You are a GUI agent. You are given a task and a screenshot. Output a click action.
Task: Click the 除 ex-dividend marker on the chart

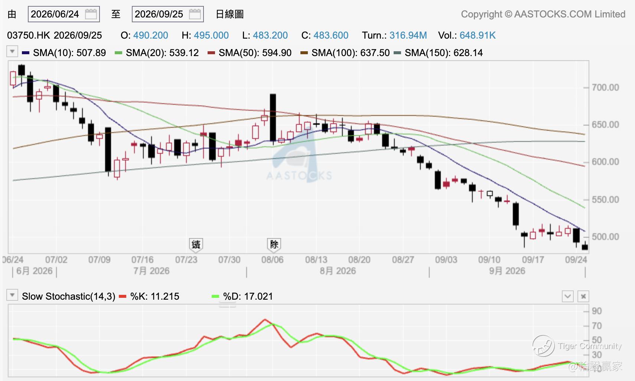click(x=274, y=245)
